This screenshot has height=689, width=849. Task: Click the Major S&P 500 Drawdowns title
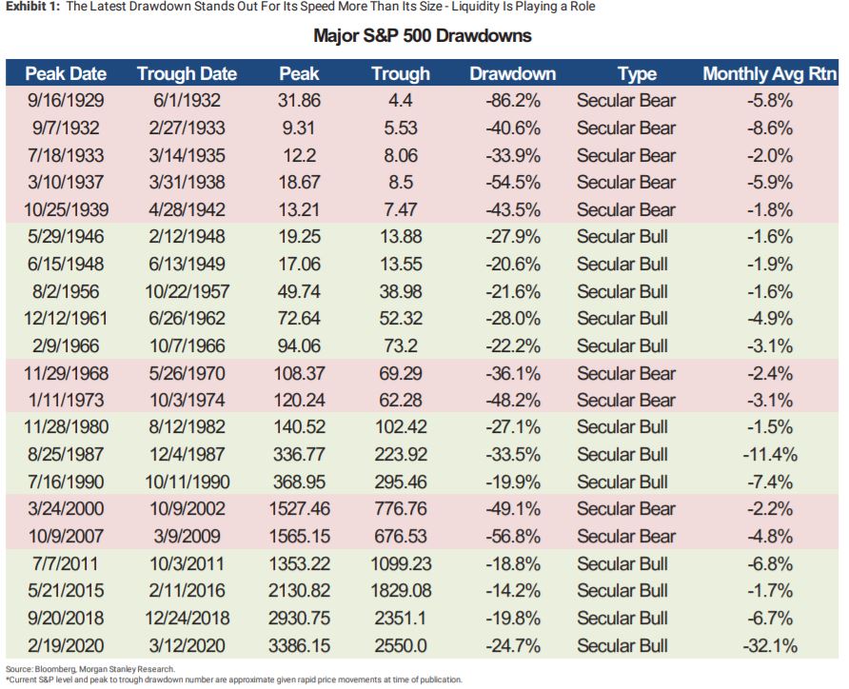[x=422, y=37]
